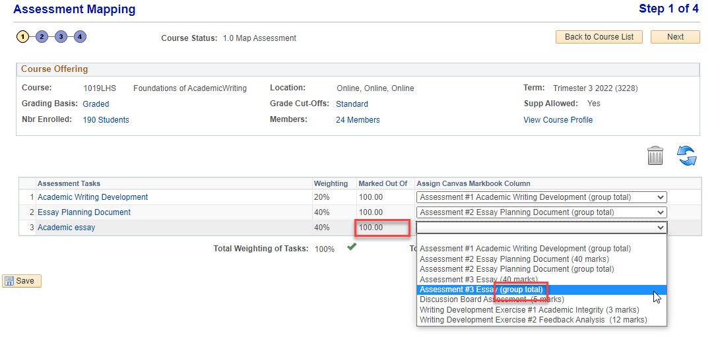Click step 1 circle in progress indicator

pyautogui.click(x=23, y=37)
